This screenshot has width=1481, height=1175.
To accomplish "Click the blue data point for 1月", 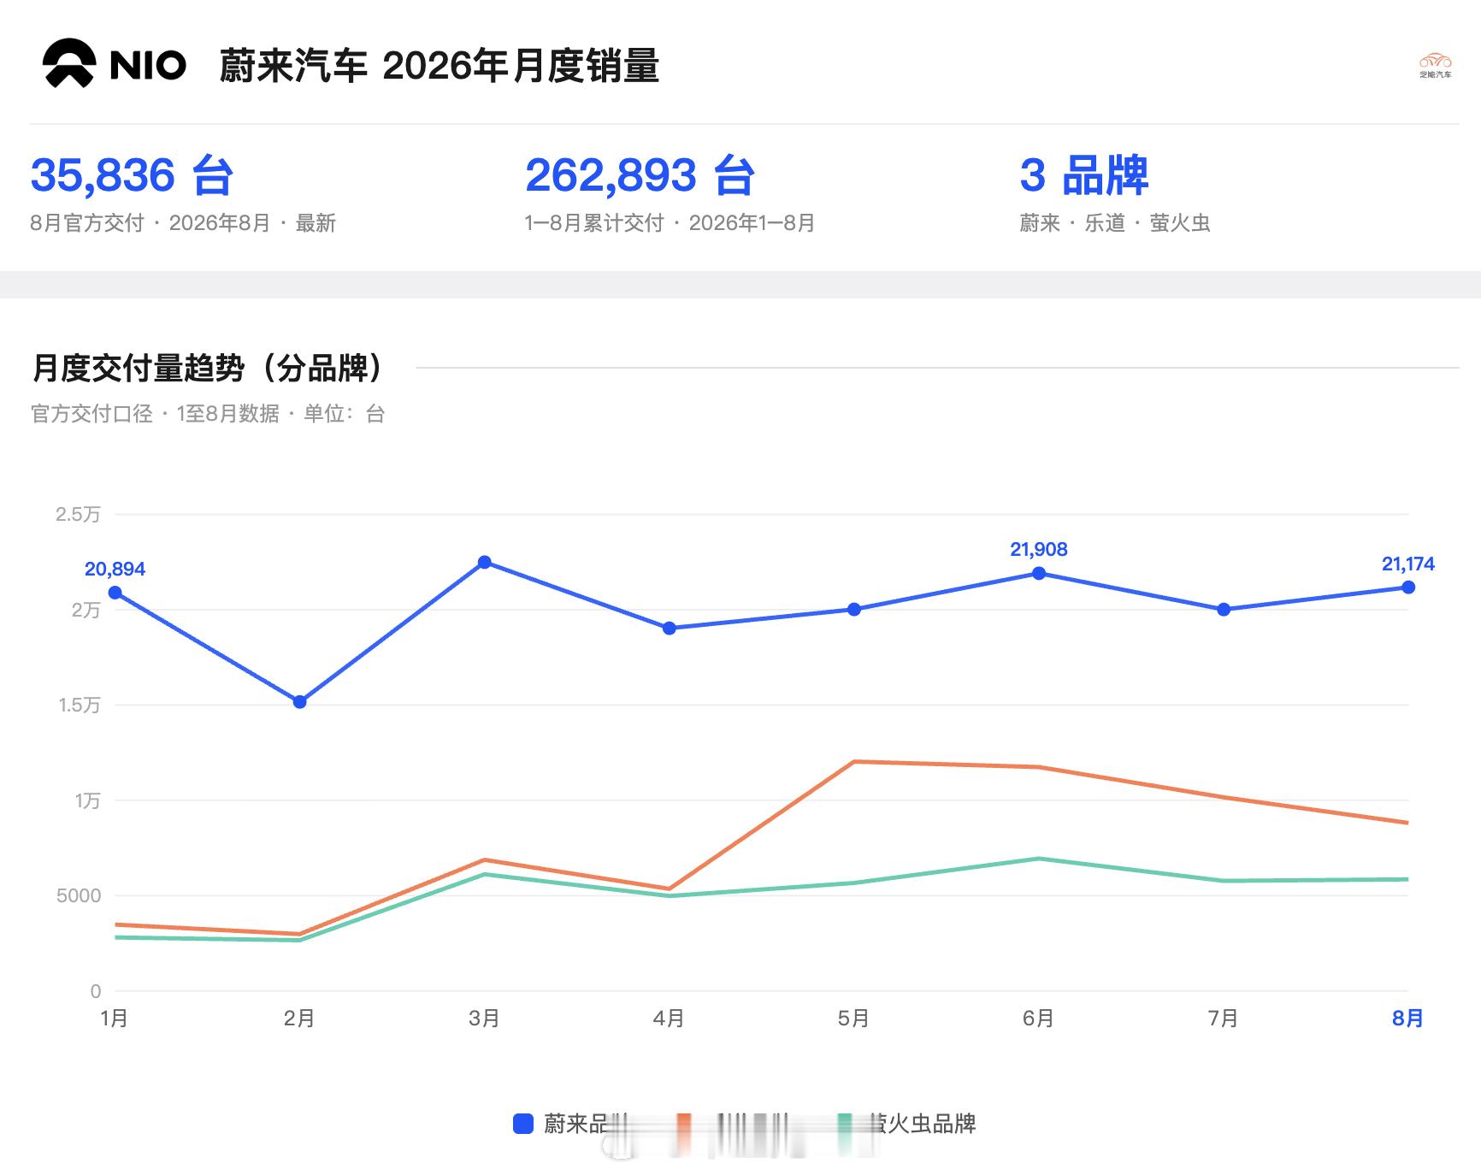I will (115, 593).
